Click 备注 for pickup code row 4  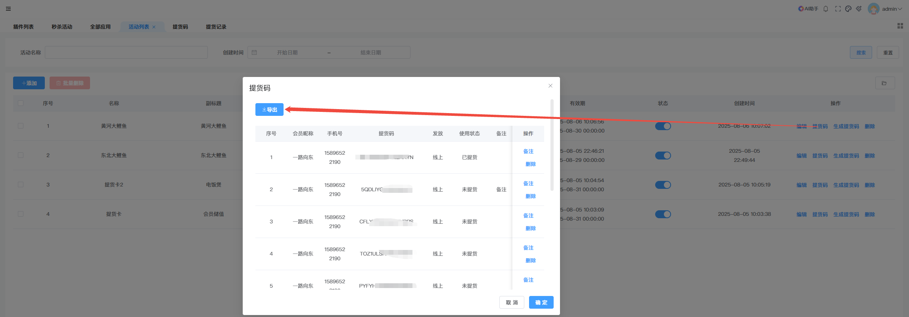click(528, 248)
